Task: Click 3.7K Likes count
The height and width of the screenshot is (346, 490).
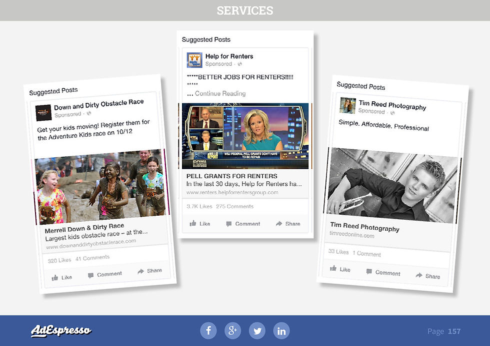Action: (x=199, y=206)
